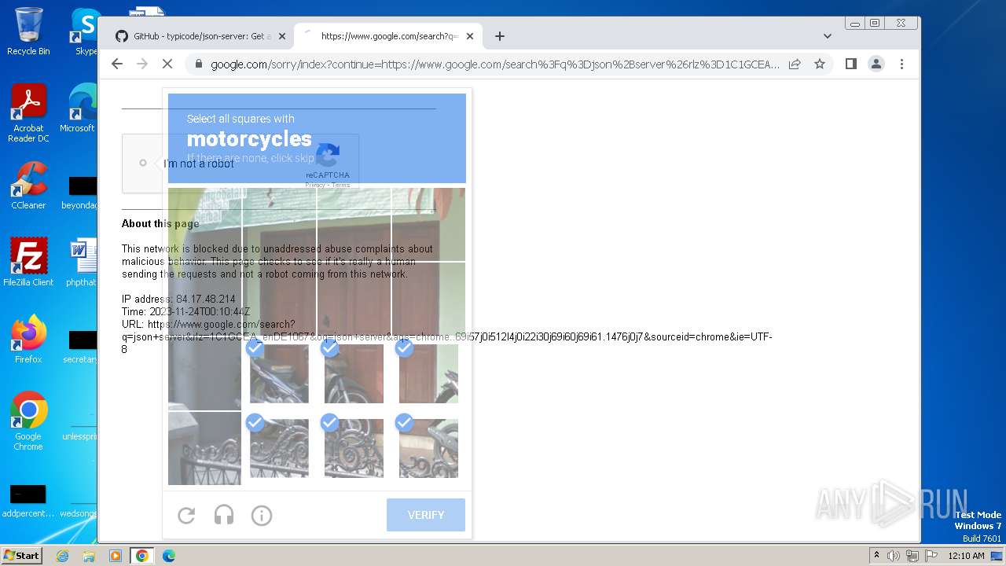The height and width of the screenshot is (566, 1006).
Task: Click the 'About this page' heading
Action: click(x=160, y=223)
